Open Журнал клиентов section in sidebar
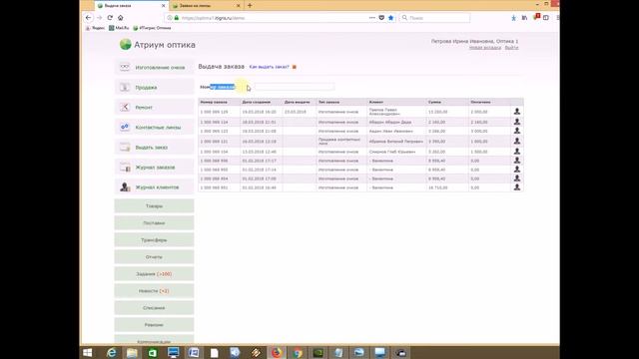Screen dimensions: 639x359 (155, 186)
